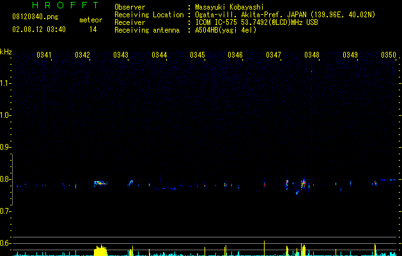Image resolution: width=402 pixels, height=256 pixels.
Task: Click the A504HB(yagi 4el) antenna text
Action: pos(226,30)
